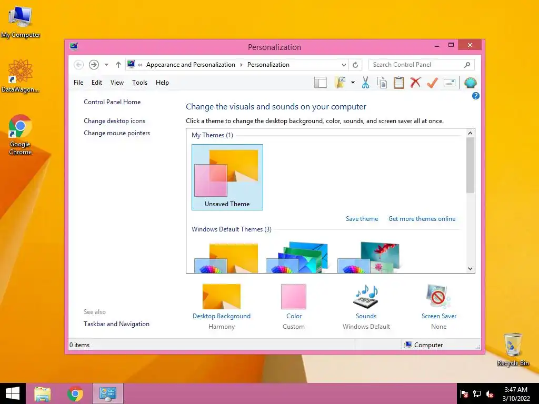Click the Personalization breadcrumb segment
This screenshot has width=539, height=404.
268,65
